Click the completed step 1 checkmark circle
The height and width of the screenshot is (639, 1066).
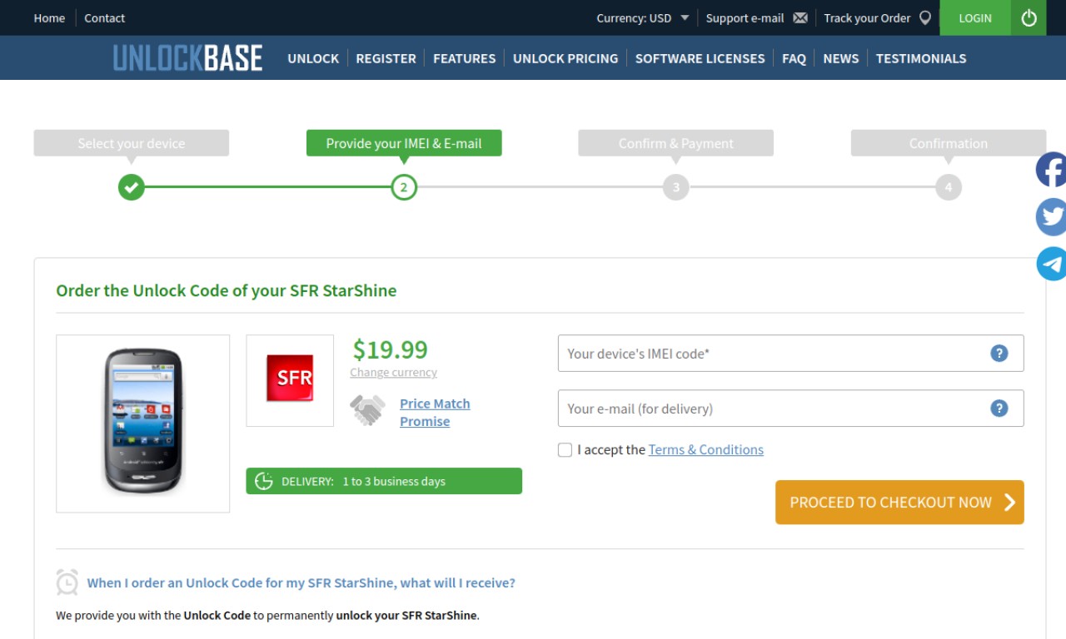[x=131, y=187]
